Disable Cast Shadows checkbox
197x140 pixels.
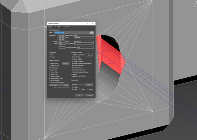[72, 68]
